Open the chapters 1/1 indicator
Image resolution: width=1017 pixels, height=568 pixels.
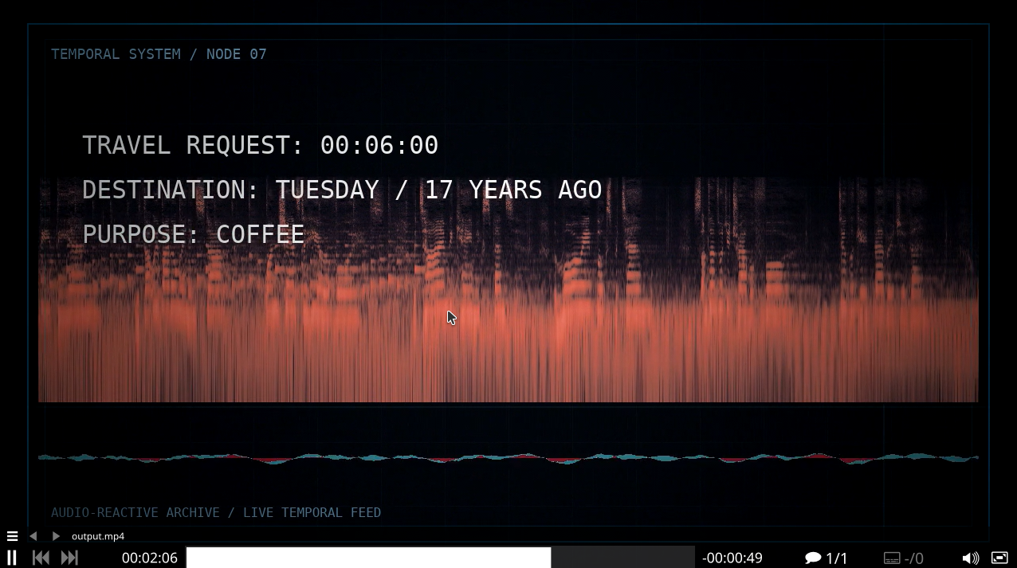click(x=827, y=558)
